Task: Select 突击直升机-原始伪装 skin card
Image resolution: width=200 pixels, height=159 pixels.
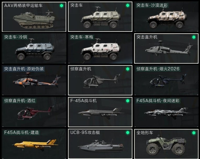Action: coord(34,80)
